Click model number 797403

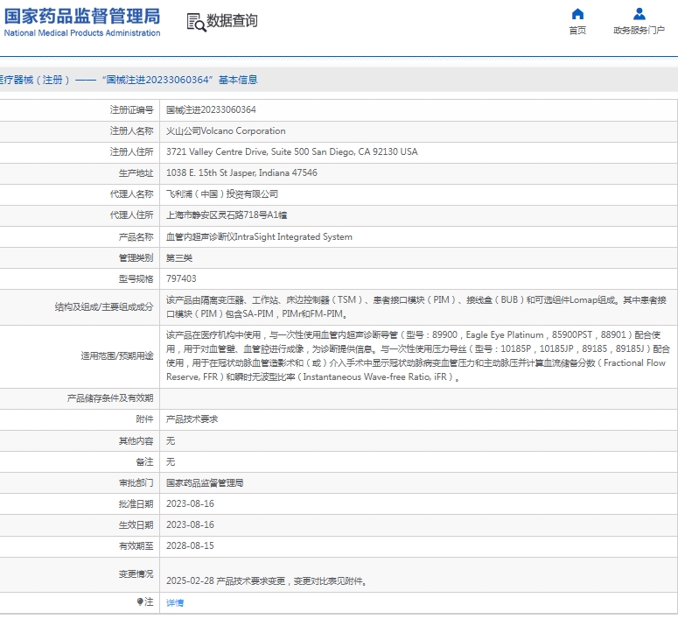pyautogui.click(x=181, y=278)
